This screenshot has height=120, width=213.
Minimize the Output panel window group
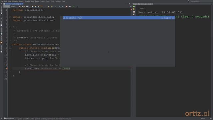pos(211,4)
